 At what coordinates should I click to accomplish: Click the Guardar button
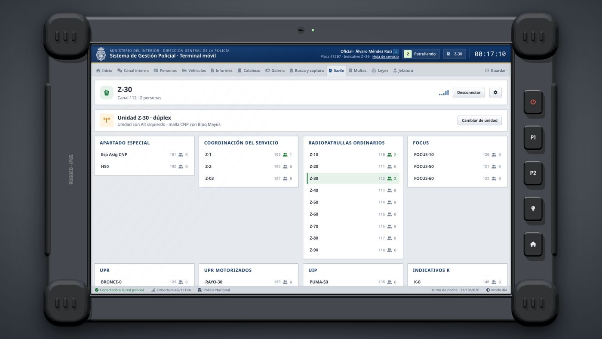point(495,71)
